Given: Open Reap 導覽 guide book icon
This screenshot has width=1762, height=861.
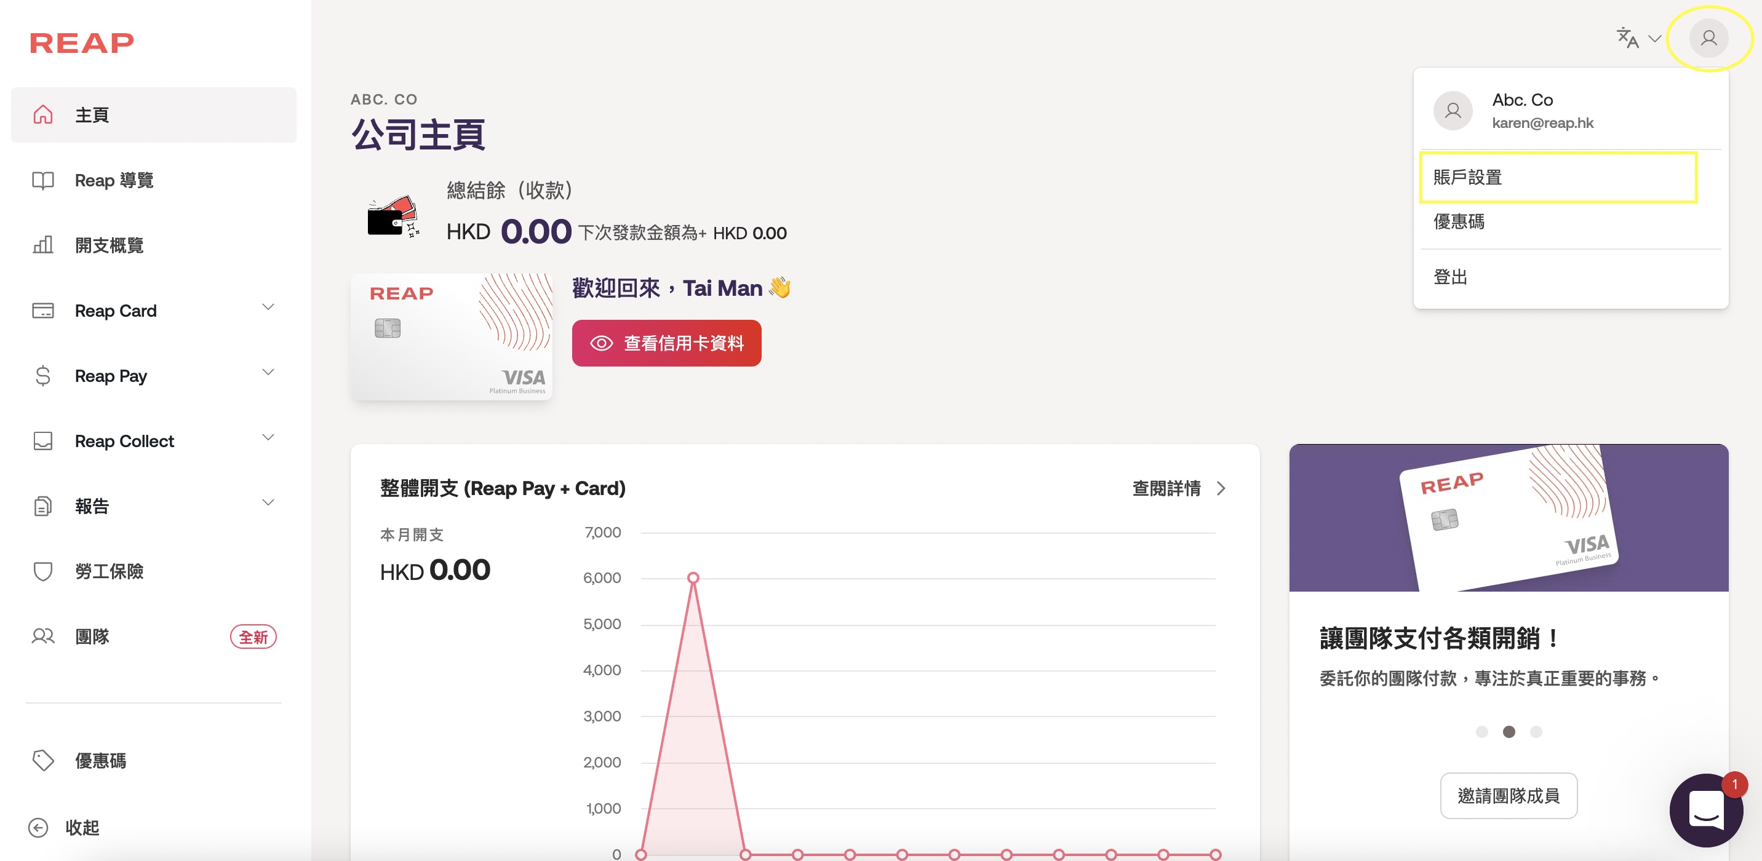Looking at the screenshot, I should (43, 181).
